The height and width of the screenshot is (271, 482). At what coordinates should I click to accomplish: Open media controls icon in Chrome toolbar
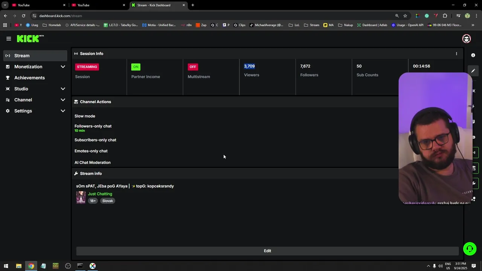click(x=458, y=16)
